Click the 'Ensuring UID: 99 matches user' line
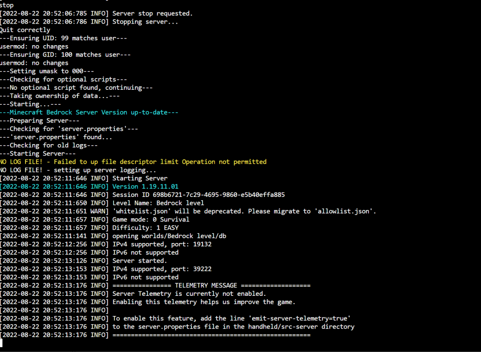The image size is (481, 352). [63, 38]
